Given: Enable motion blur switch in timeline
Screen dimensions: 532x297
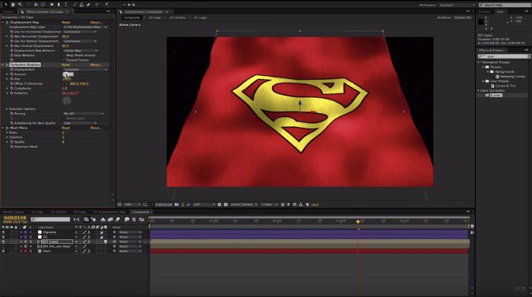Looking at the screenshot, I should [x=118, y=220].
